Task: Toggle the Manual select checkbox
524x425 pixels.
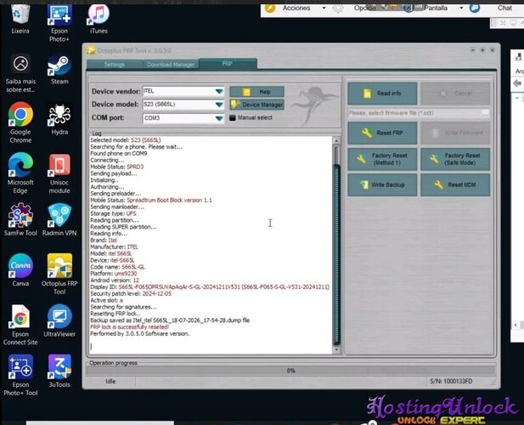Action: pos(233,117)
